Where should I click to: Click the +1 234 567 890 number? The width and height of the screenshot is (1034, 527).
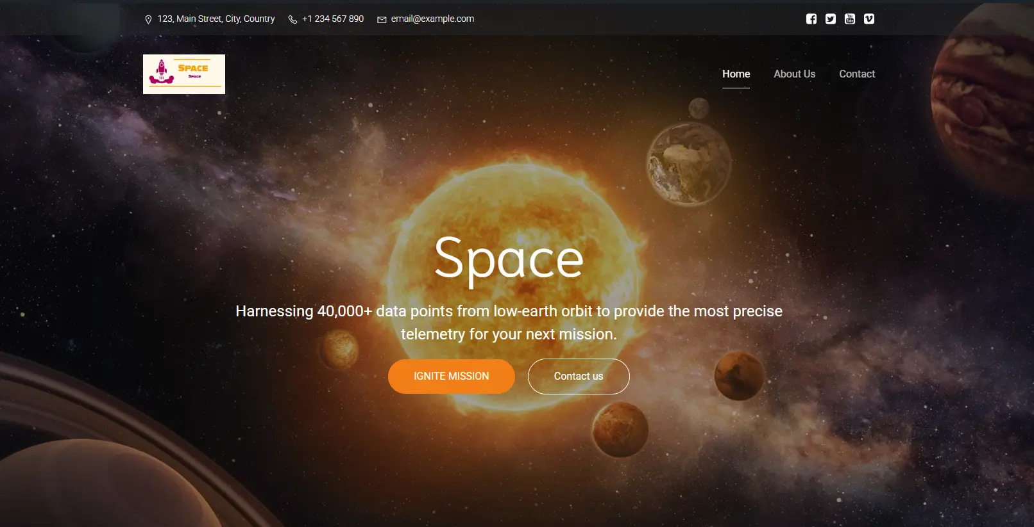click(333, 19)
